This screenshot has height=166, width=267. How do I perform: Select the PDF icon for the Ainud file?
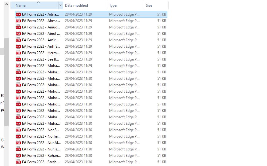[x=18, y=27]
